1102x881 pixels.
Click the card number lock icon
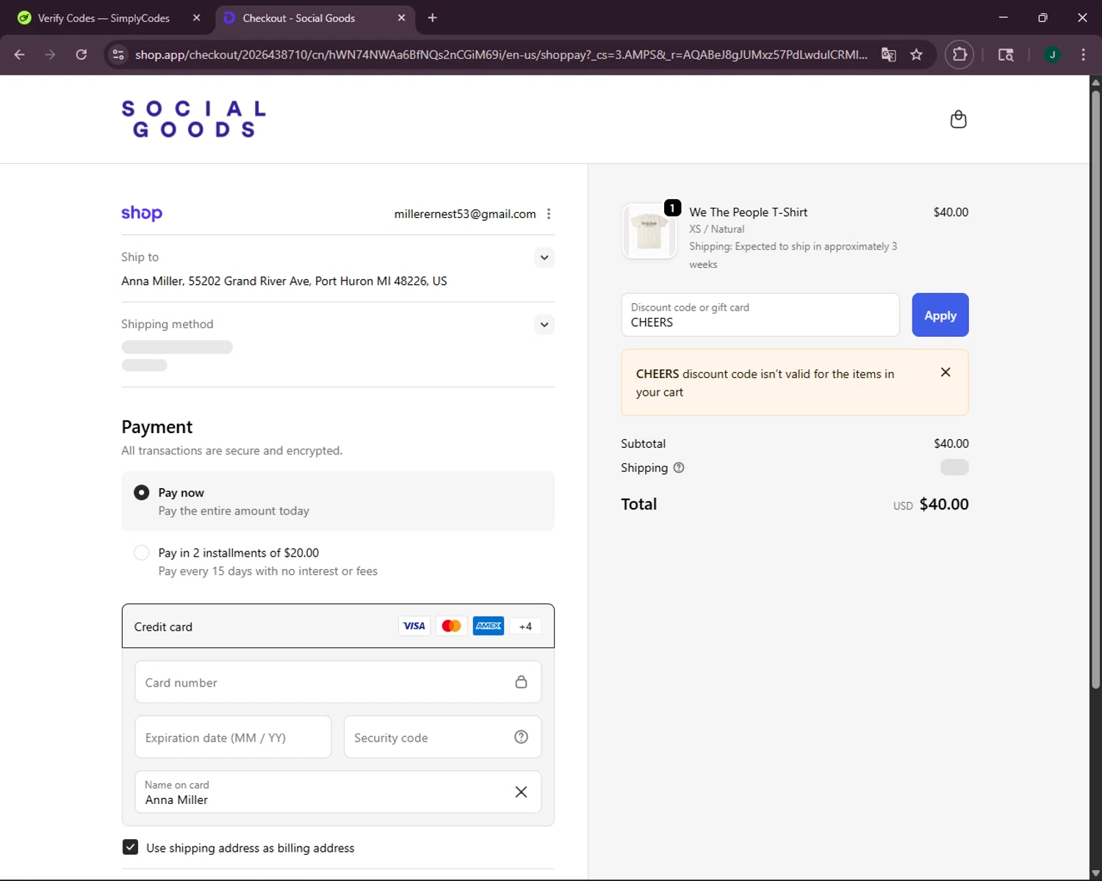point(521,682)
